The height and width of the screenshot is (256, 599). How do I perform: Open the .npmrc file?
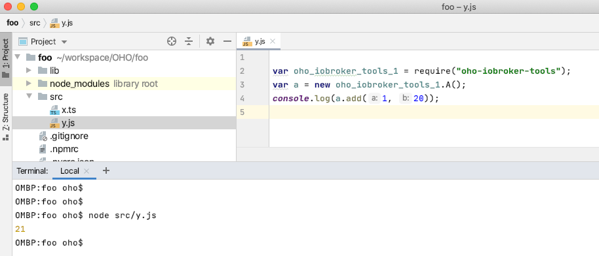[x=64, y=149]
